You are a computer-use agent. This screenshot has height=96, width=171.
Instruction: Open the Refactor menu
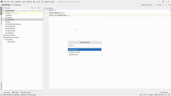[29, 2]
